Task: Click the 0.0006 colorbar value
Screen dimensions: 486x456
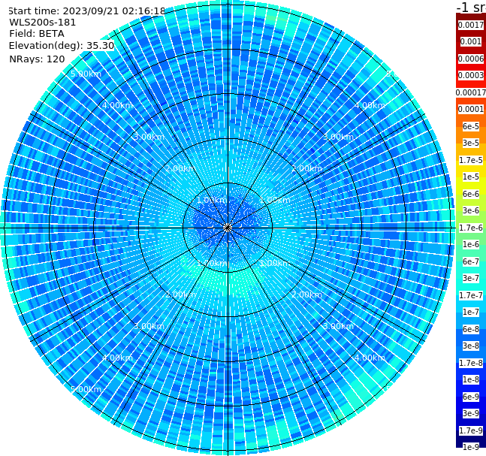Action: [471, 59]
